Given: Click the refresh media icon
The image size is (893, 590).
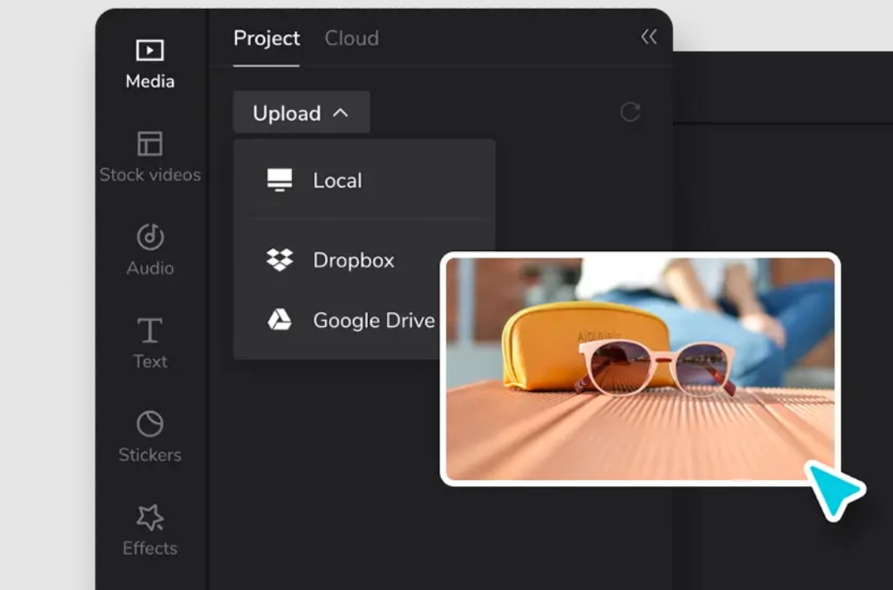Looking at the screenshot, I should [x=630, y=112].
